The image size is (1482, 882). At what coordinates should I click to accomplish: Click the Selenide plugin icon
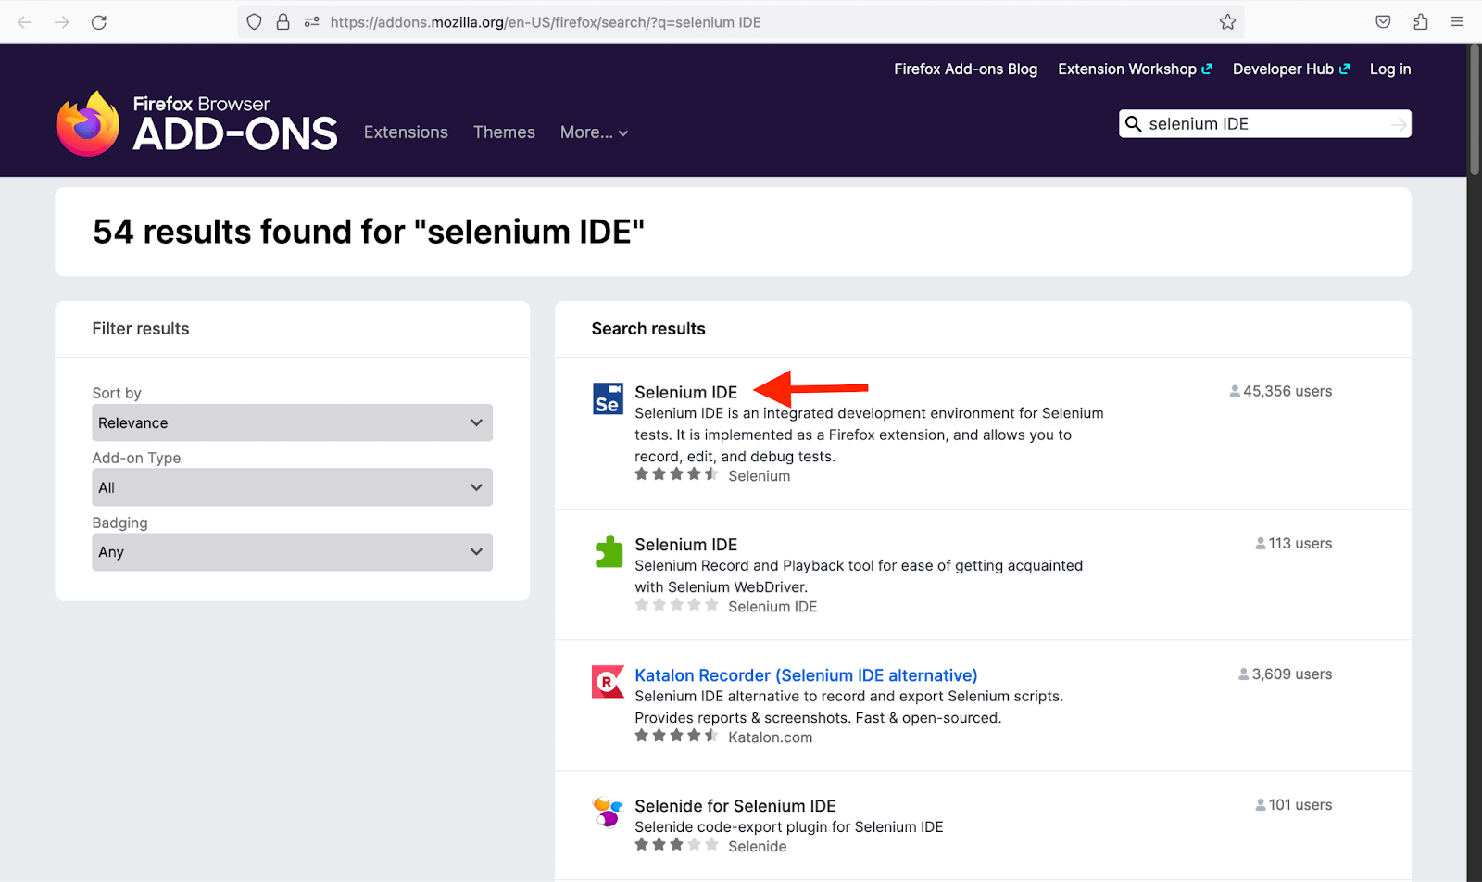pyautogui.click(x=608, y=813)
